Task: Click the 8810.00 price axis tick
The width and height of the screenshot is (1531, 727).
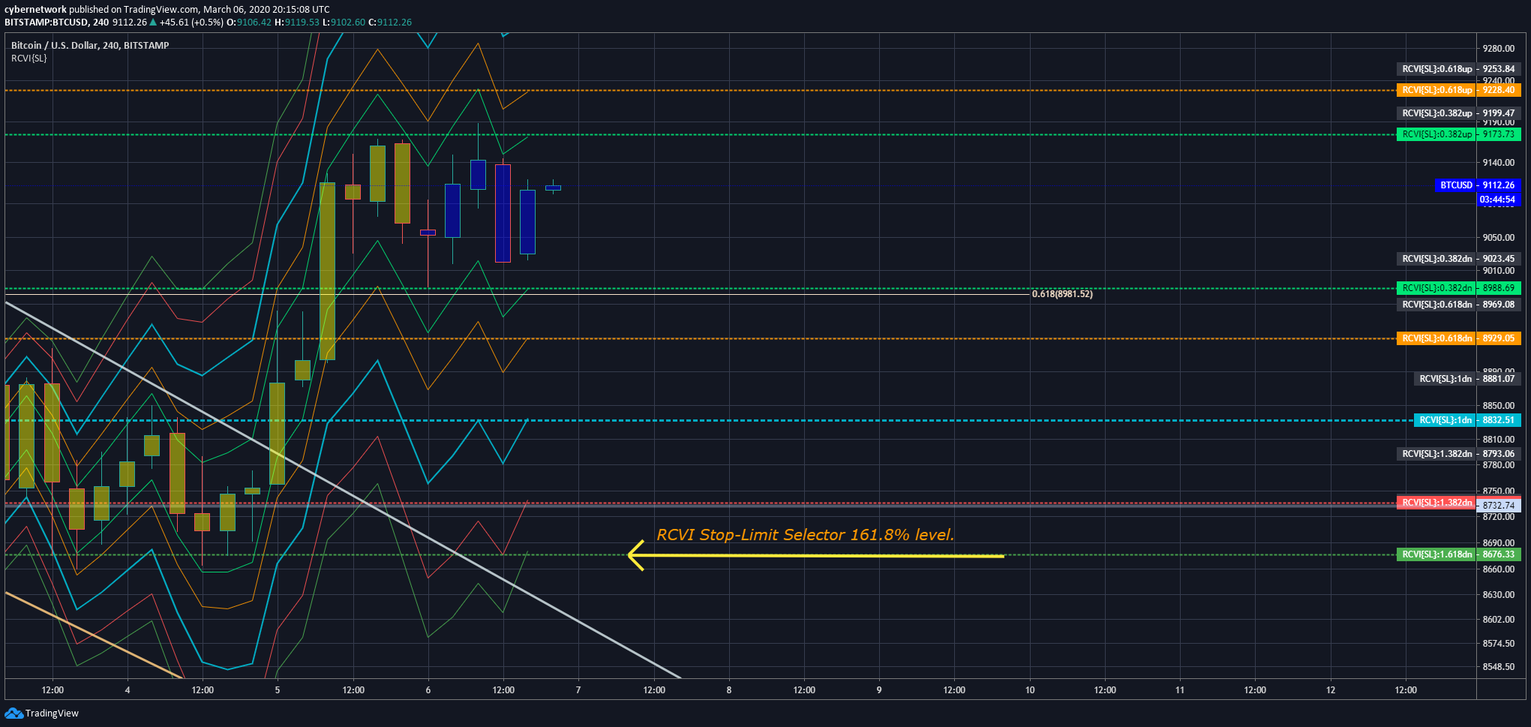Action: (x=1499, y=440)
